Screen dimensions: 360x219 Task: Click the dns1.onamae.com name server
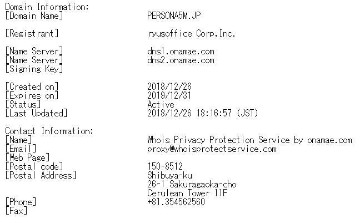[181, 52]
